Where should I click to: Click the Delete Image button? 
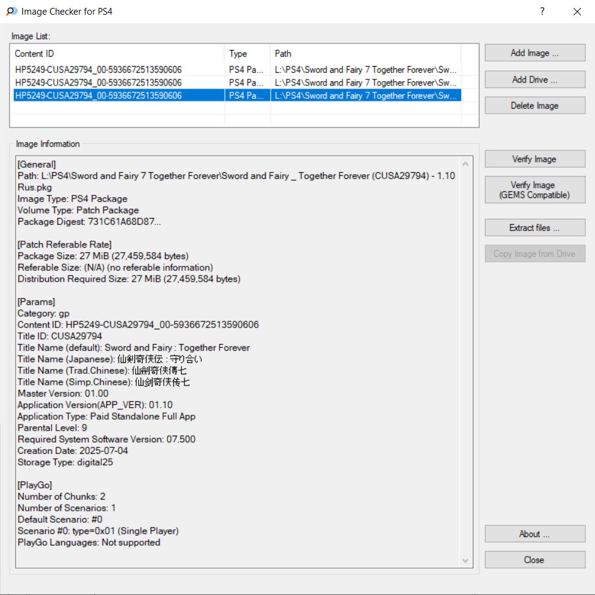pos(535,106)
